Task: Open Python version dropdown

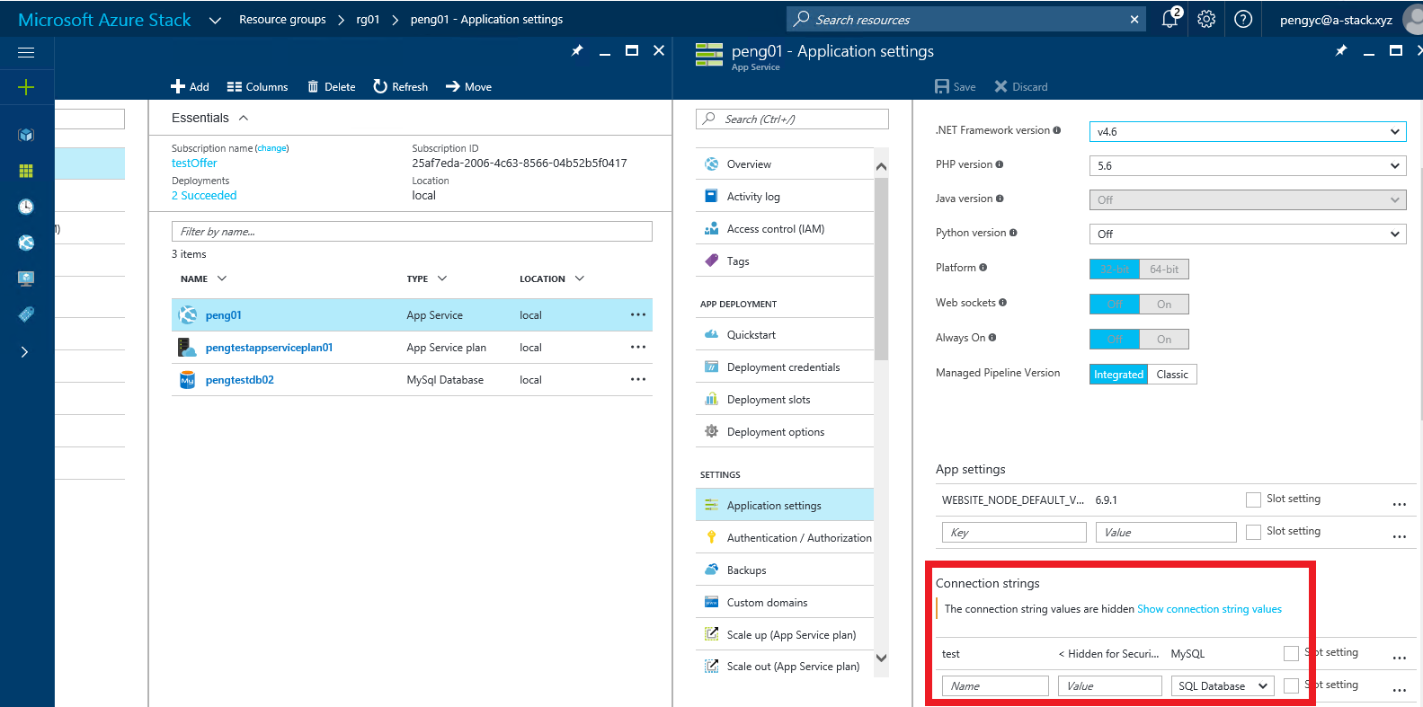Action: [1248, 234]
